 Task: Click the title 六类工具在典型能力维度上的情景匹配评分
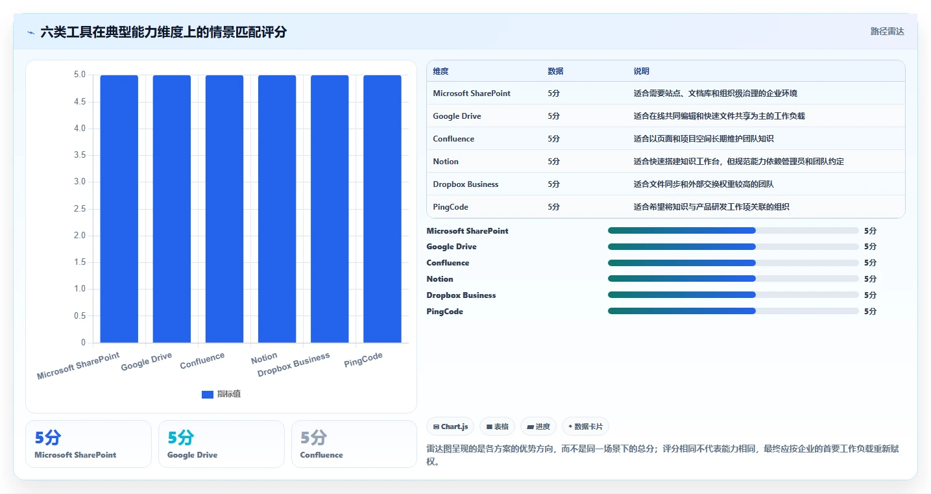163,32
